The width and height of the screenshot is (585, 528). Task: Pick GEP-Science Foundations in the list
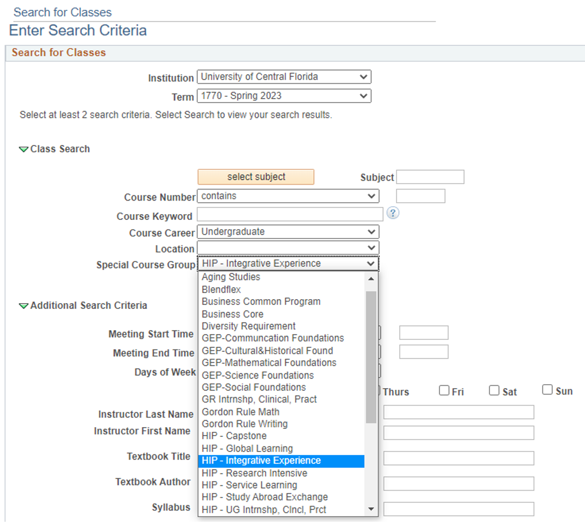[258, 375]
